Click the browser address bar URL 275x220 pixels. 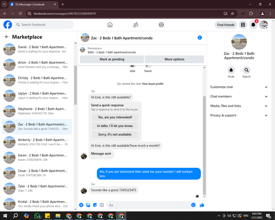pos(64,14)
